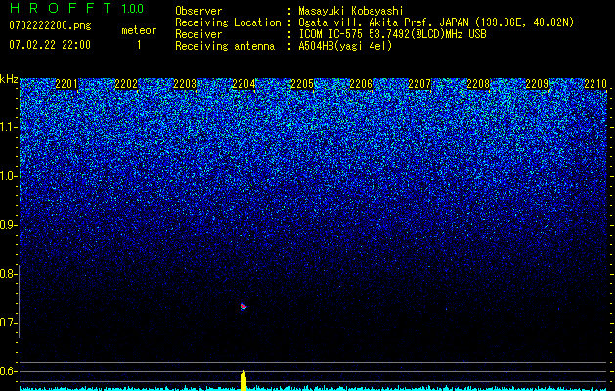Image resolution: width=615 pixels, height=391 pixels.
Task: Click the 1.0 frequency axis label
Action: point(8,177)
